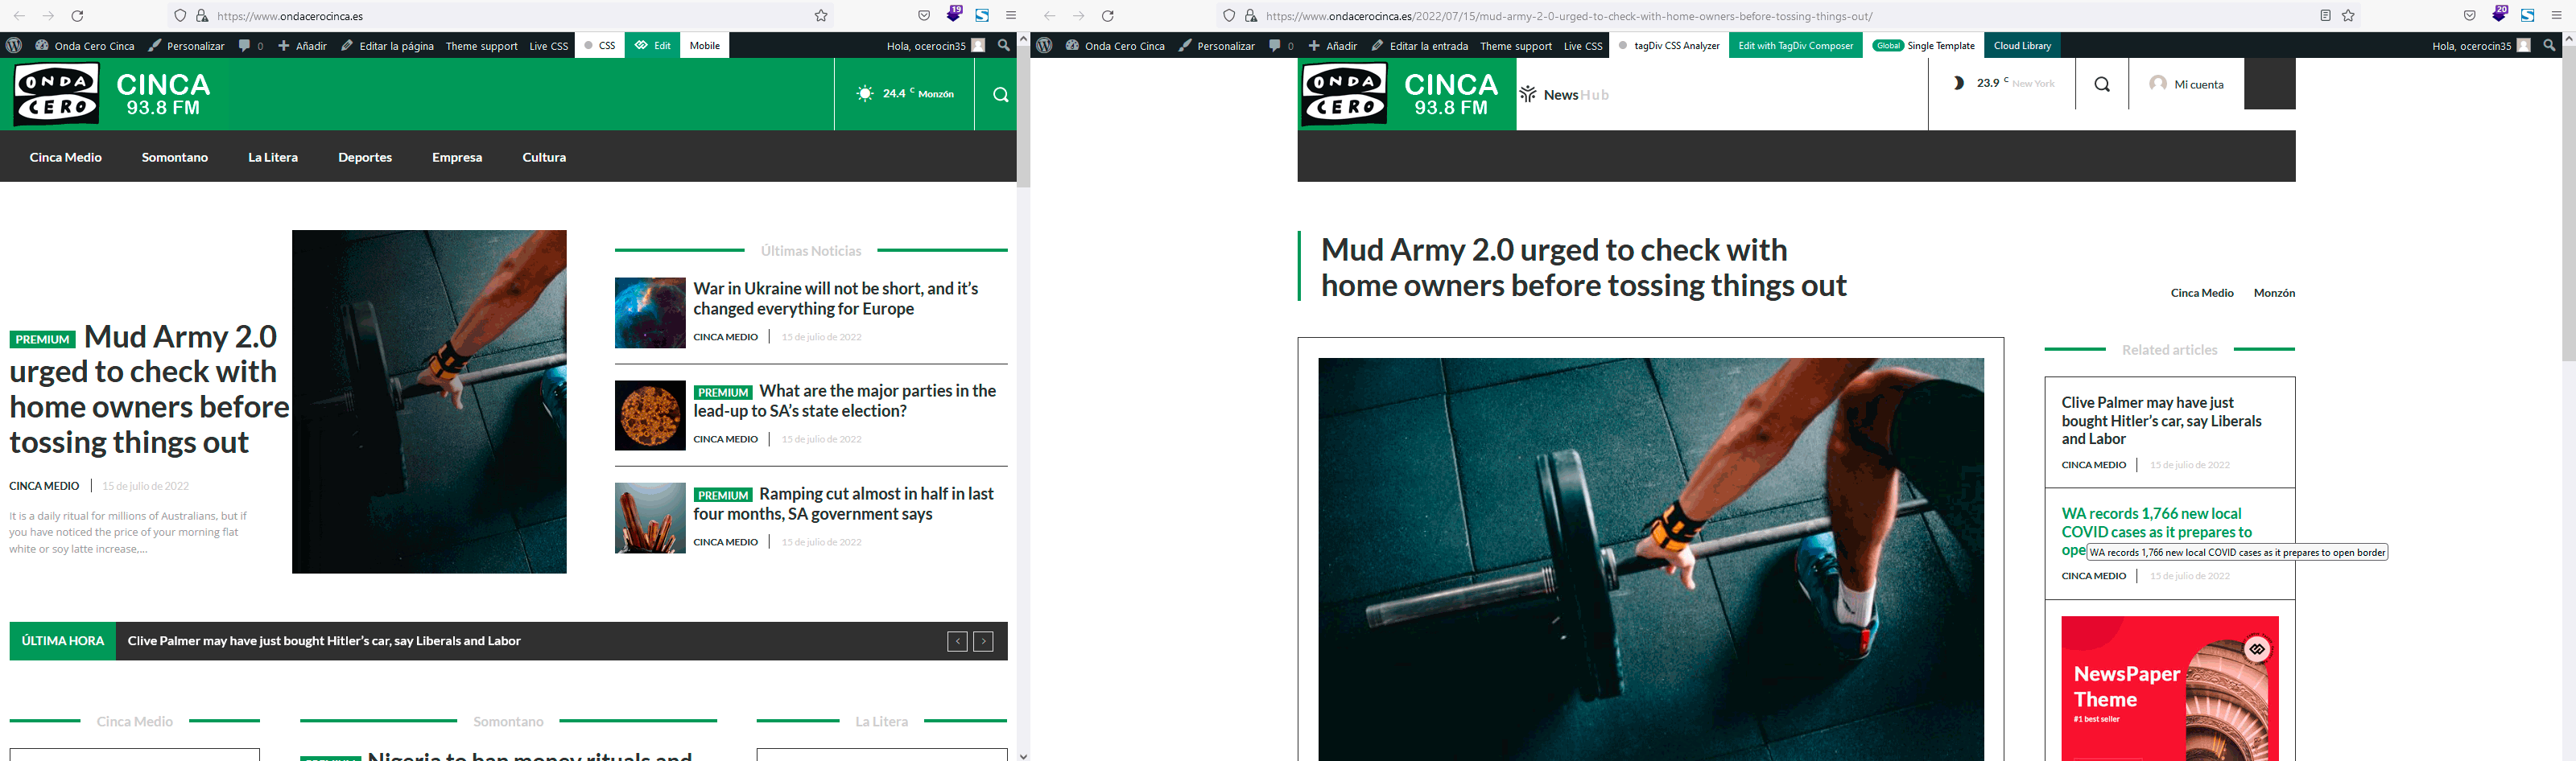Click the Mobile button in the left admin bar
The width and height of the screenshot is (2576, 761).
pos(705,45)
